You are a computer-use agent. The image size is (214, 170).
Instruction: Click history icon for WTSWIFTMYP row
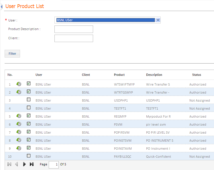[19, 84]
